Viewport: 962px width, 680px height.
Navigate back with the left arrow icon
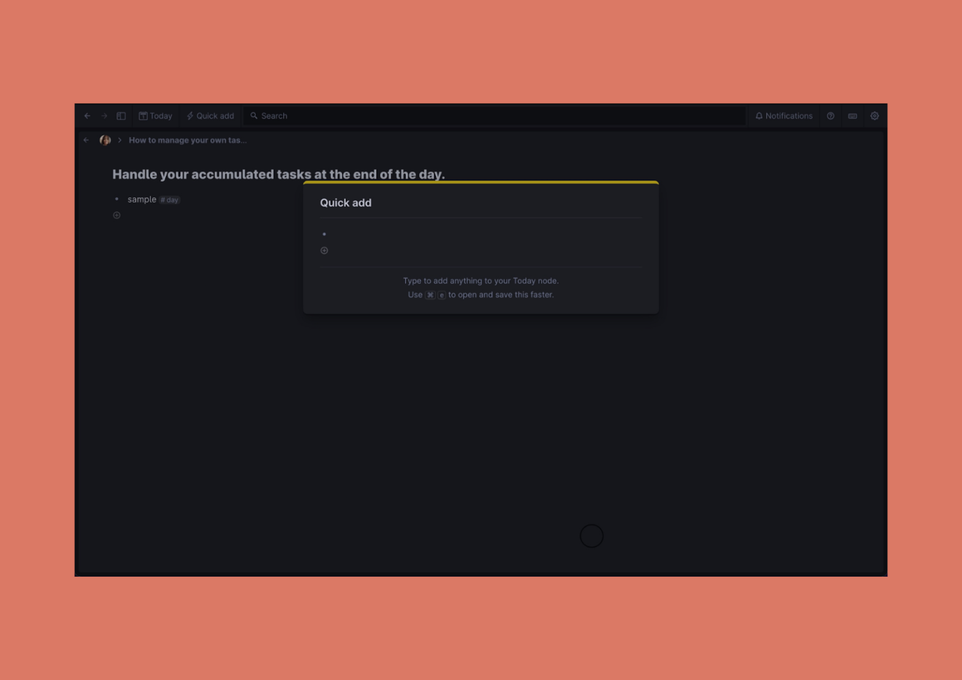point(87,116)
